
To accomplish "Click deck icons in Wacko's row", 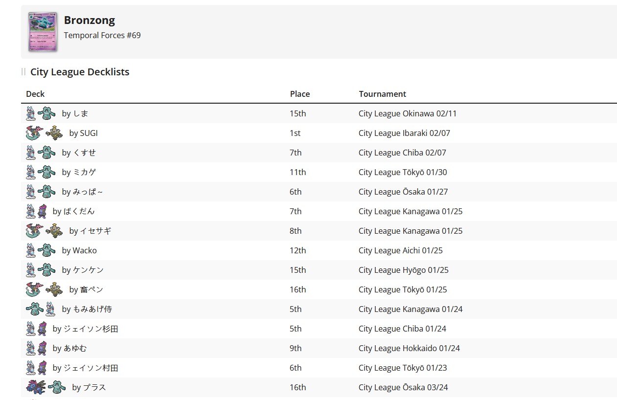I will coord(41,250).
